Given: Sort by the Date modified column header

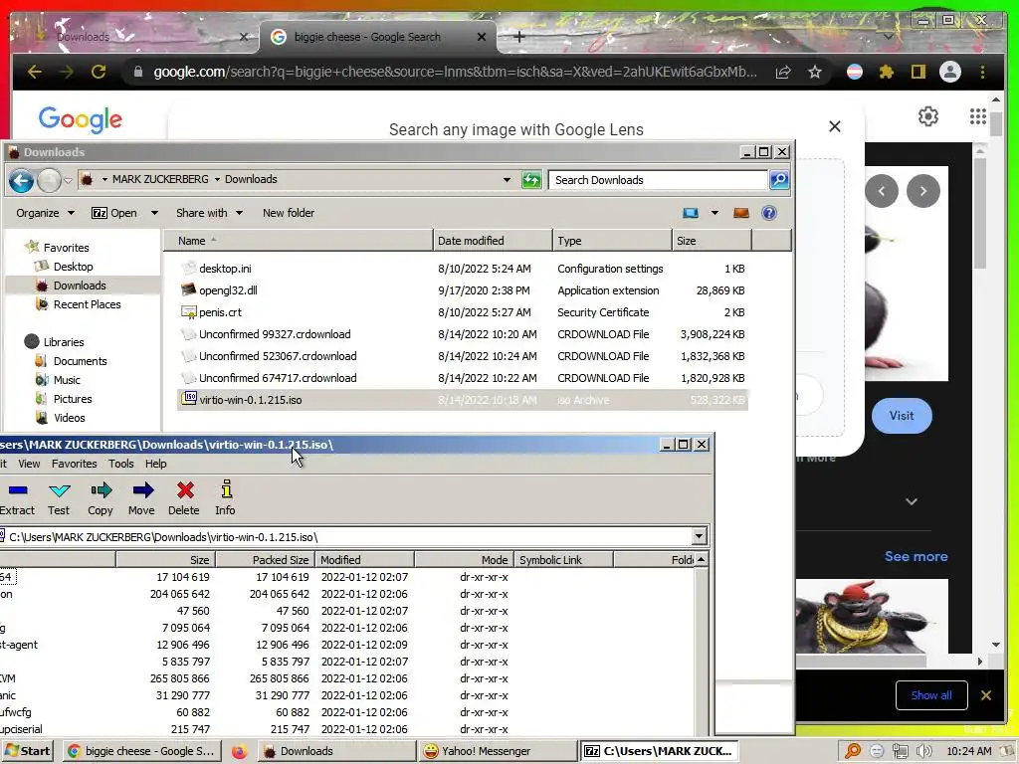Looking at the screenshot, I should click(x=492, y=241).
